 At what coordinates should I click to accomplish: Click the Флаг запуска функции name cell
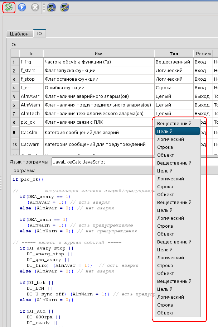[x=99, y=71]
